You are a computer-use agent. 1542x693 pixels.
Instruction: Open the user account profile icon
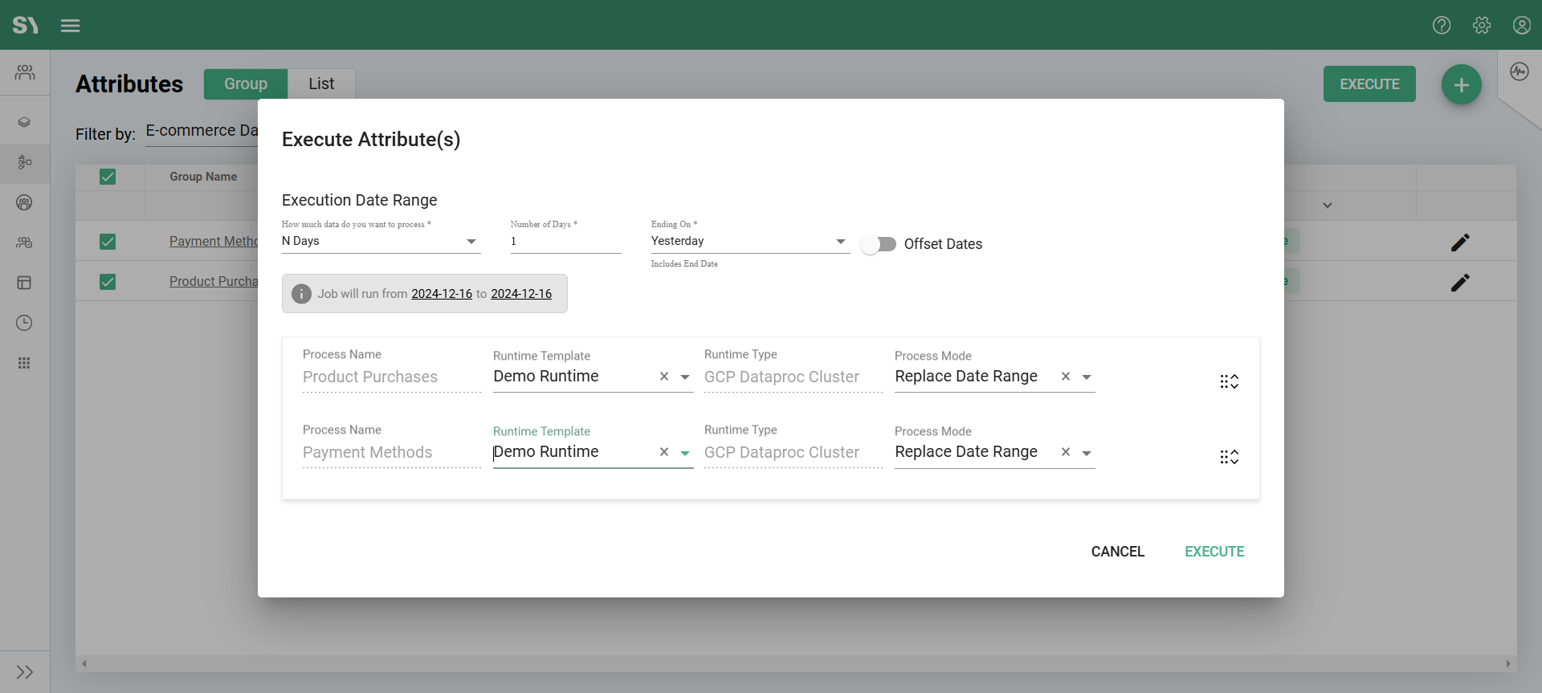coord(1521,26)
